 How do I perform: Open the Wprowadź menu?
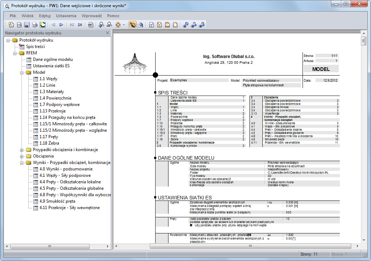[92, 16]
